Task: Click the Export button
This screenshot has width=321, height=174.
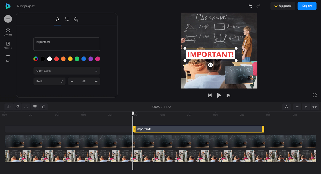Action: click(307, 6)
